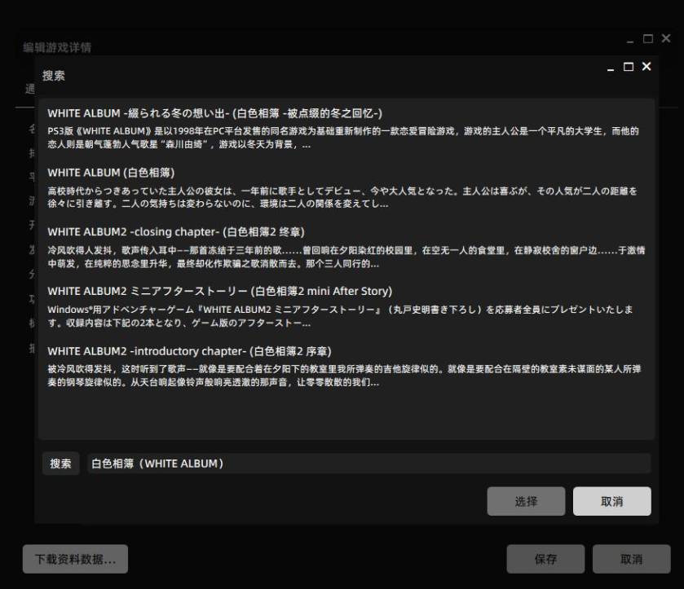Click the 编辑游戏详情 window title
The height and width of the screenshot is (589, 684).
point(57,47)
